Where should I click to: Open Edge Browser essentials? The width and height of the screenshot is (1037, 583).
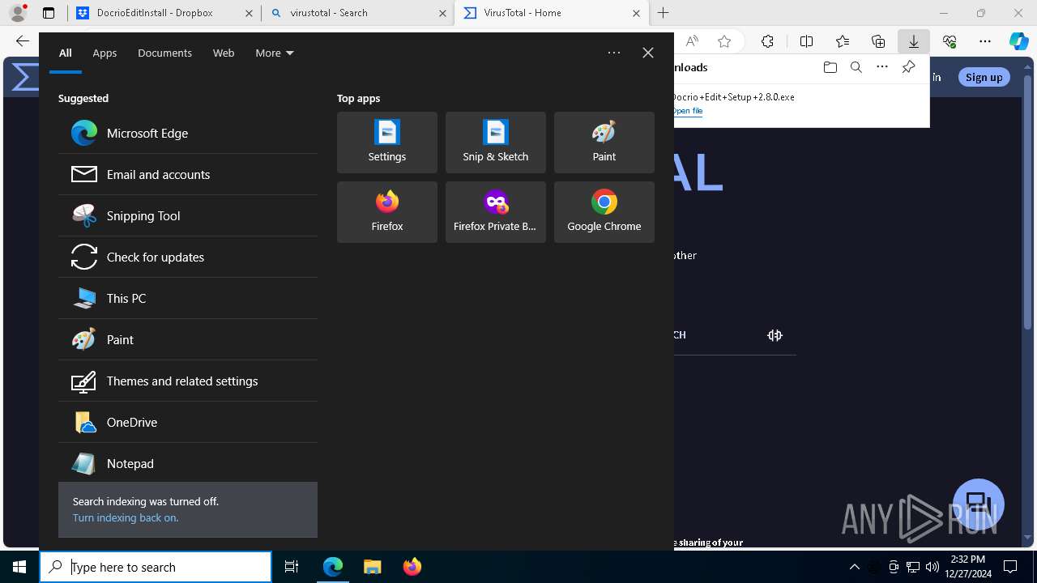click(x=950, y=41)
